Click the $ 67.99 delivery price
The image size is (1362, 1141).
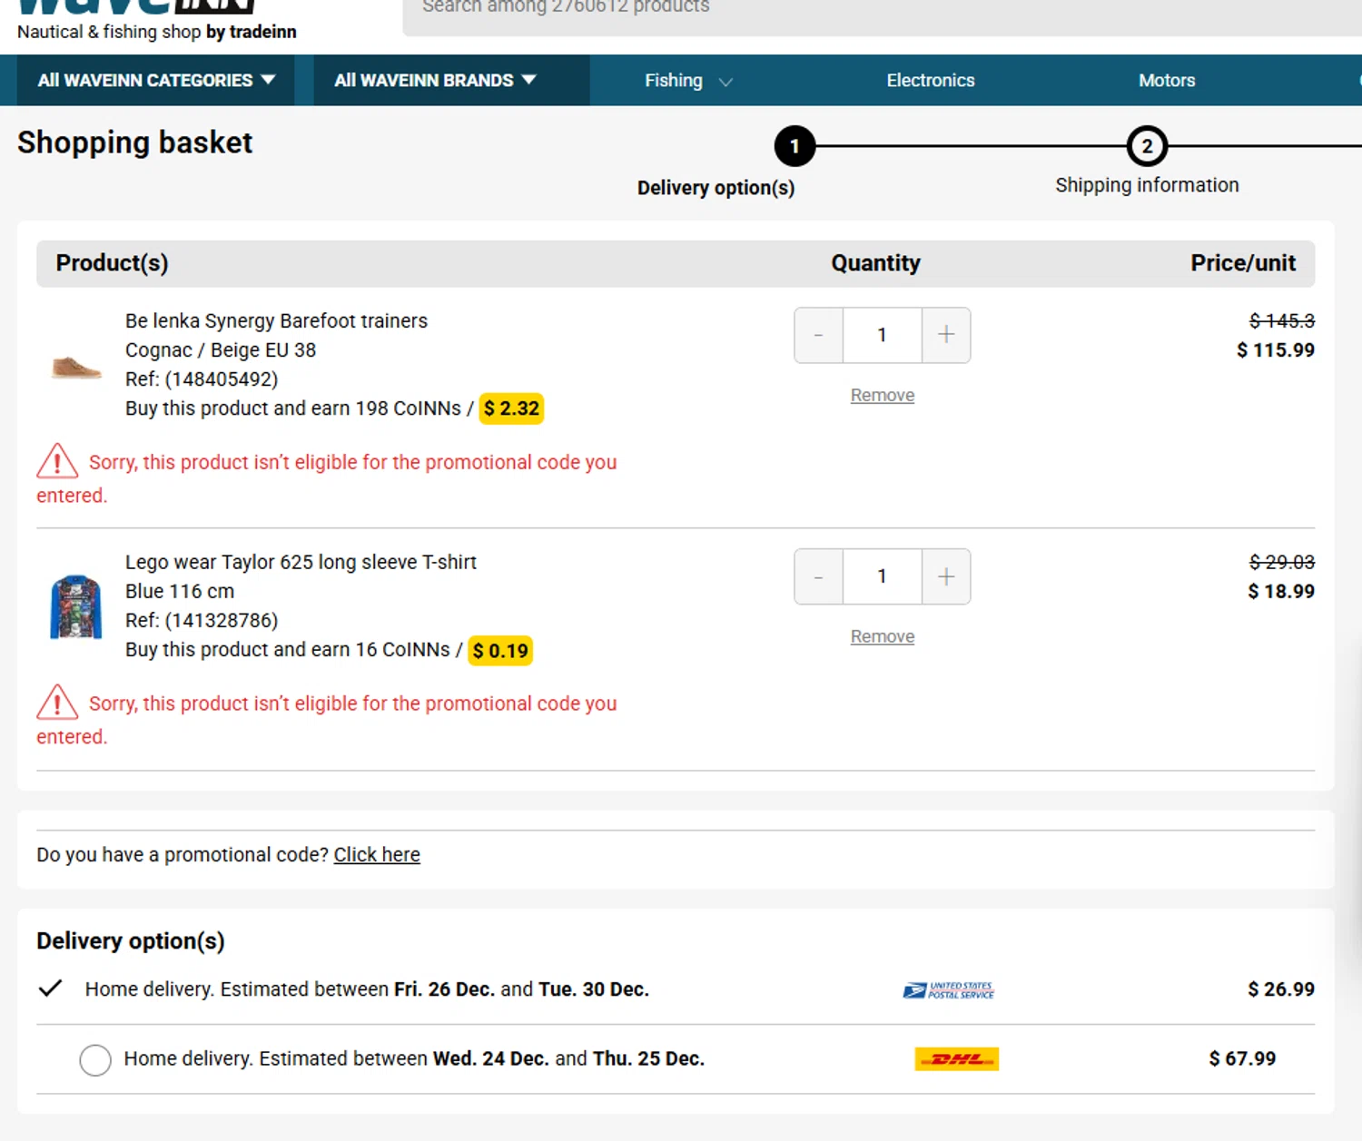pyautogui.click(x=1242, y=1058)
